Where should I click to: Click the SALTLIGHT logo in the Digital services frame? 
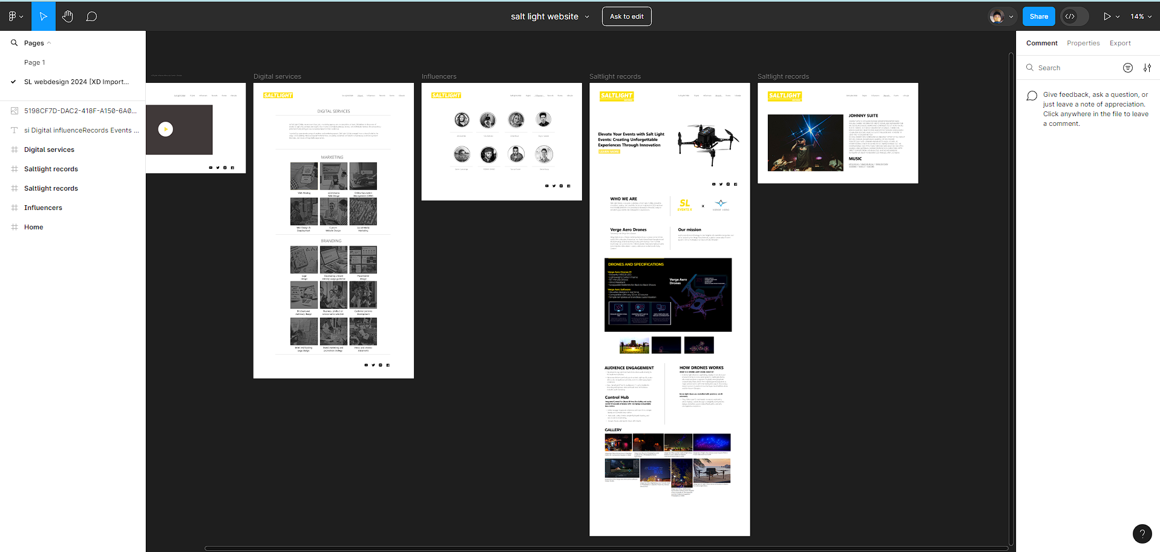[278, 96]
